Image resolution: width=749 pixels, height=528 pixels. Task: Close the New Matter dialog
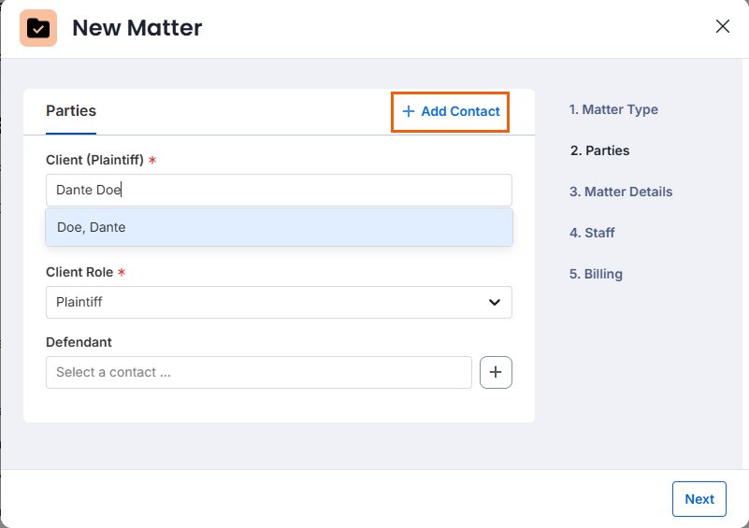tap(722, 26)
